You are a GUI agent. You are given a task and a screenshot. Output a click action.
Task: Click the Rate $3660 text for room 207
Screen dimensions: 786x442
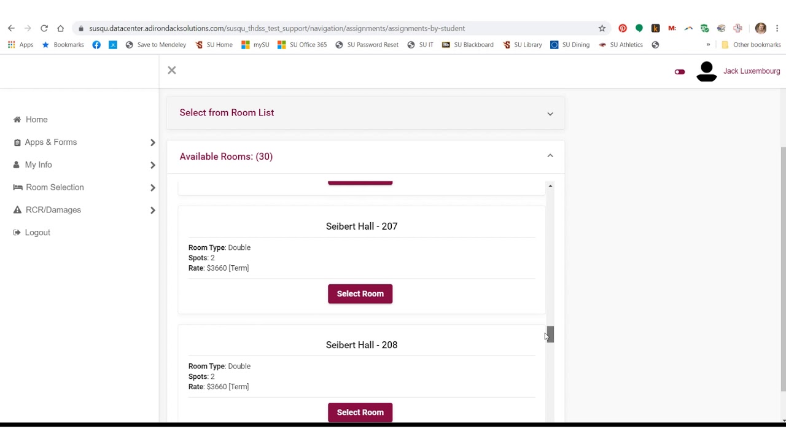point(219,268)
